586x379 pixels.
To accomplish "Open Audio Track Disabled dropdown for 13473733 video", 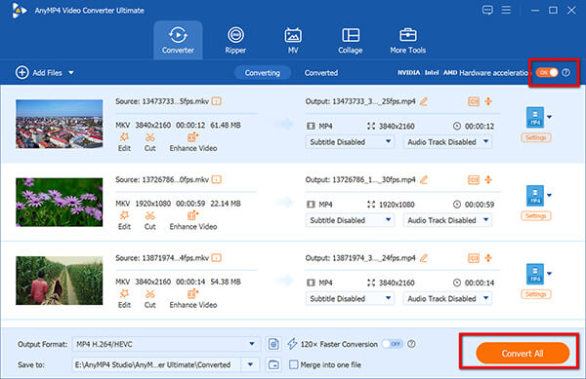I will (x=447, y=142).
